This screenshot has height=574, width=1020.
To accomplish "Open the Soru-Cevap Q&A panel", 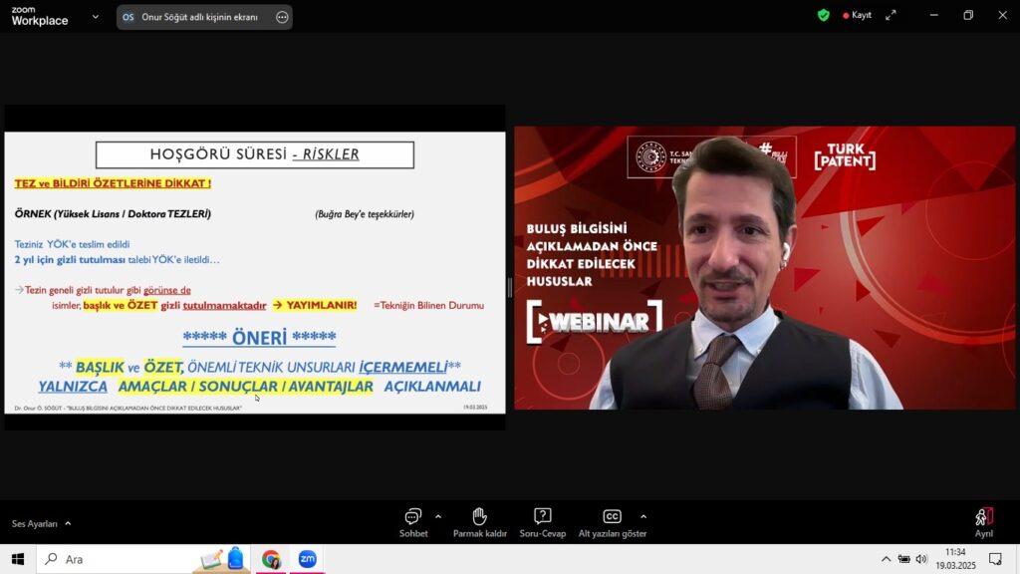I will coord(543,523).
